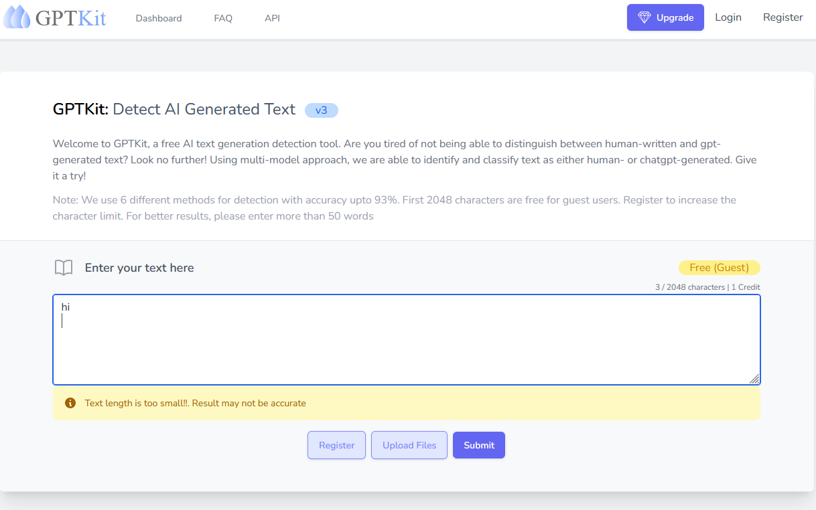The image size is (816, 510).
Task: Select the diamond icon on Upgrade button
Action: (644, 17)
